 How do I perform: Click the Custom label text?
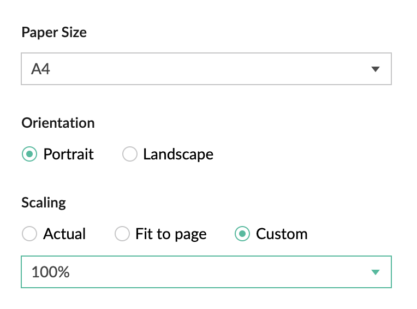pyautogui.click(x=282, y=234)
